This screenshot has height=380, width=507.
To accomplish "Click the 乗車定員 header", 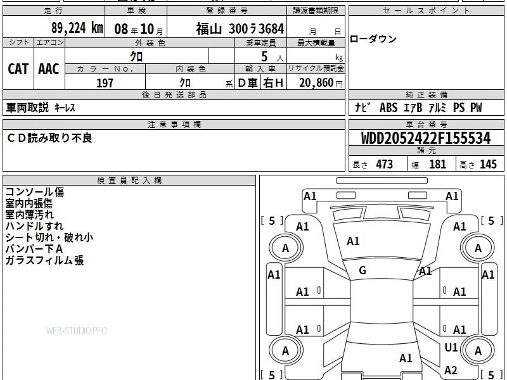I will 260,43.
